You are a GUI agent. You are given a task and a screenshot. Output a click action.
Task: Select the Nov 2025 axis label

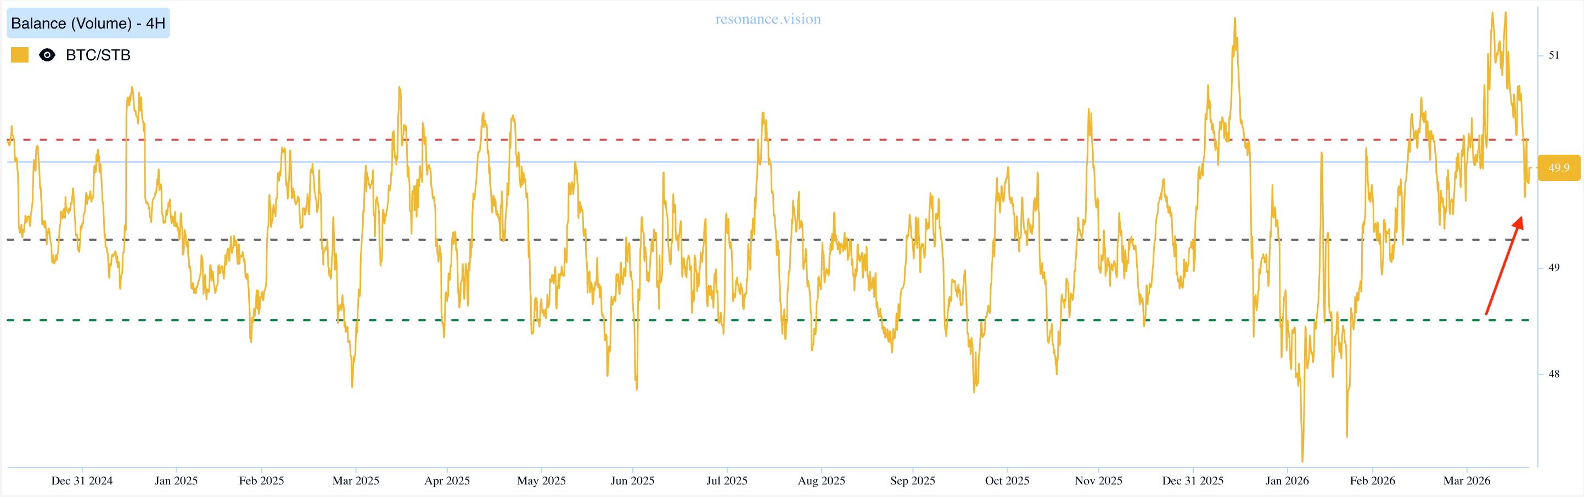tap(1098, 481)
